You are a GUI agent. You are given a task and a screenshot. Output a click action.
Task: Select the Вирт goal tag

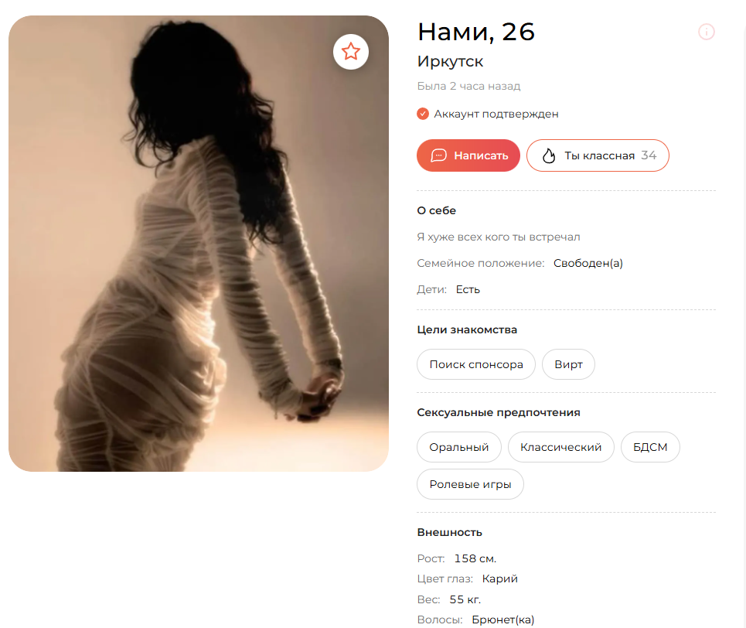[568, 364]
